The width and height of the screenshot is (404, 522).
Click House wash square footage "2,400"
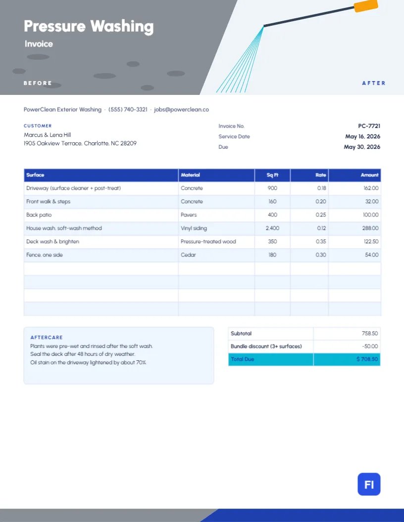(x=272, y=228)
